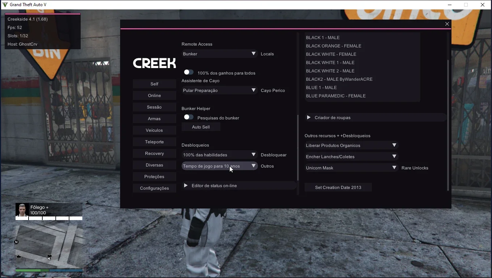
Task: Enable Pesquisas do bunker switch
Action: tap(188, 117)
